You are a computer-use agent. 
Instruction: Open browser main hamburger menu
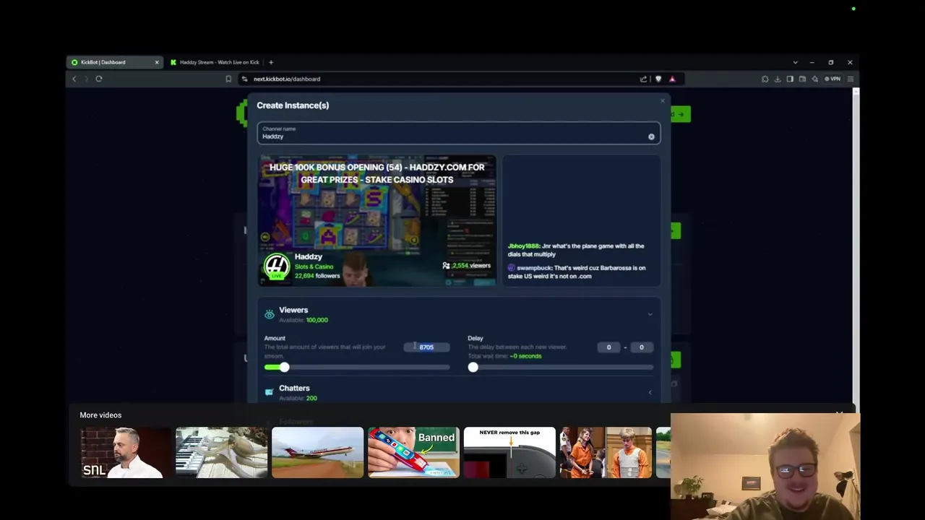point(851,79)
